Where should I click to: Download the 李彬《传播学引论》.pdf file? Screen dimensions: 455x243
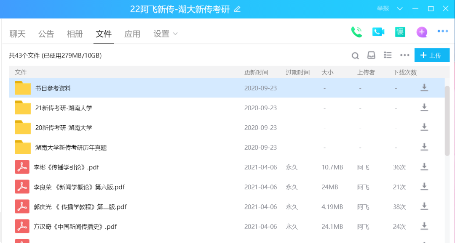(x=424, y=167)
